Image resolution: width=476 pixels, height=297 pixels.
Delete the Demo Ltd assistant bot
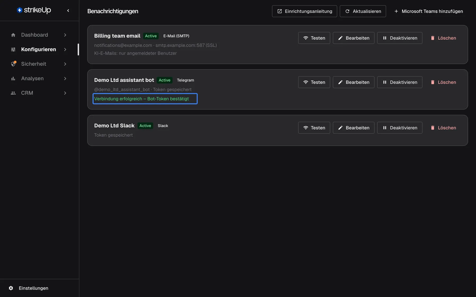(443, 82)
